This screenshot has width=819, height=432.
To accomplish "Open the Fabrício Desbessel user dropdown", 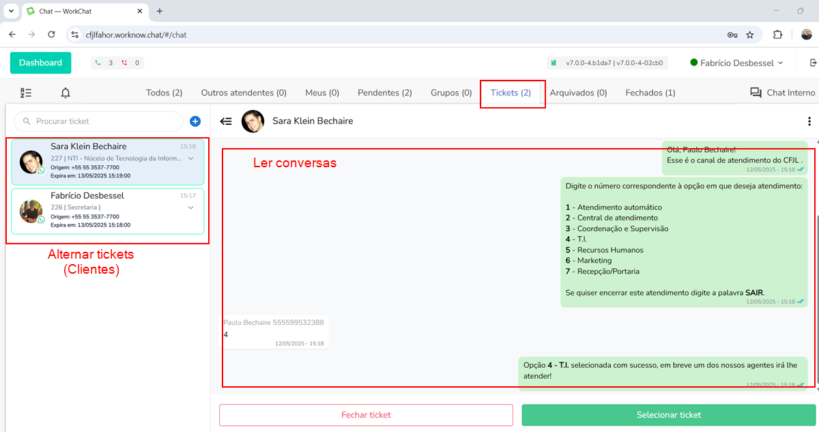I will point(736,63).
